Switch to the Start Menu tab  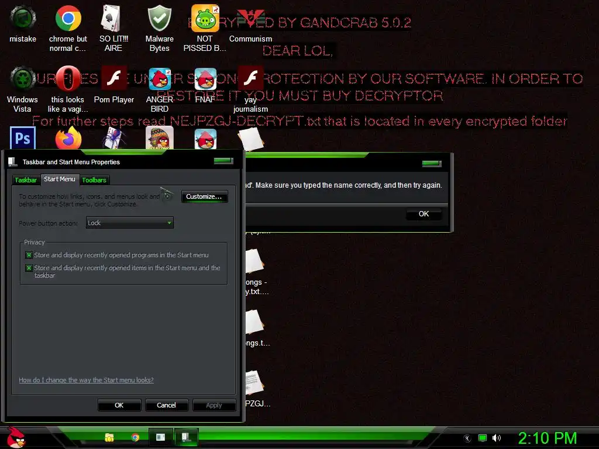point(60,179)
